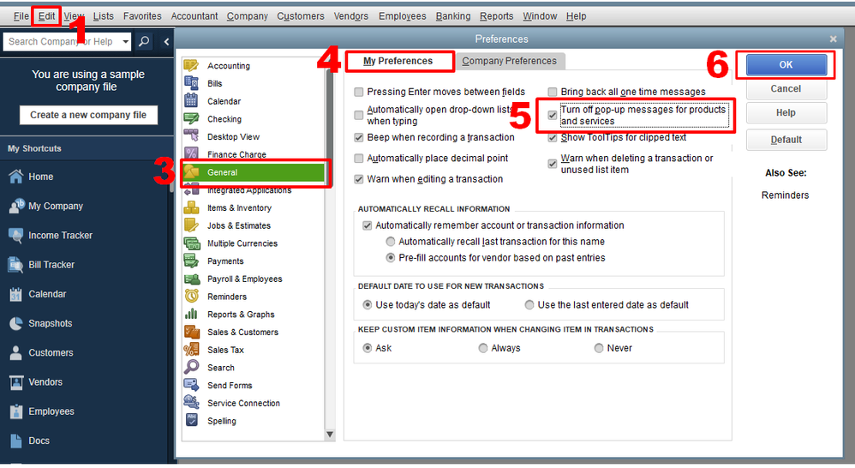Open the Sales & Customers icon
Viewport: 855px width, 468px height.
(191, 332)
